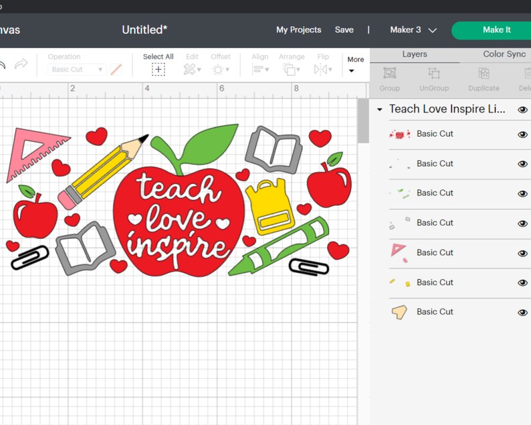
Task: Hide the Teach Love Inspire group layer
Action: tap(522, 110)
